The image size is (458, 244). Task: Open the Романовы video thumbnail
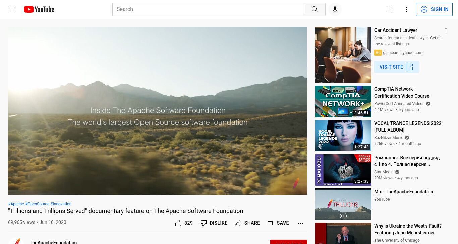343,170
